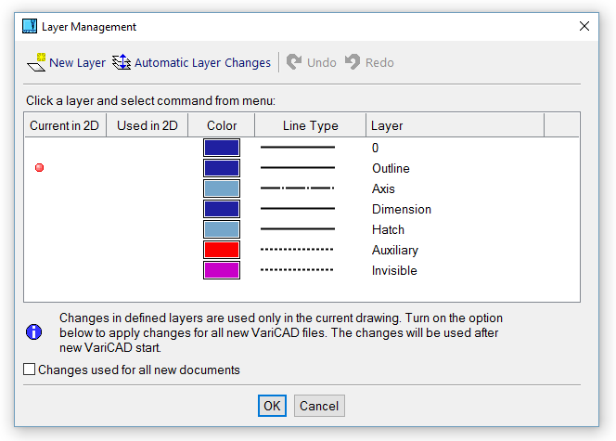The width and height of the screenshot is (616, 441).
Task: Click the Redo arrow icon
Action: [353, 62]
